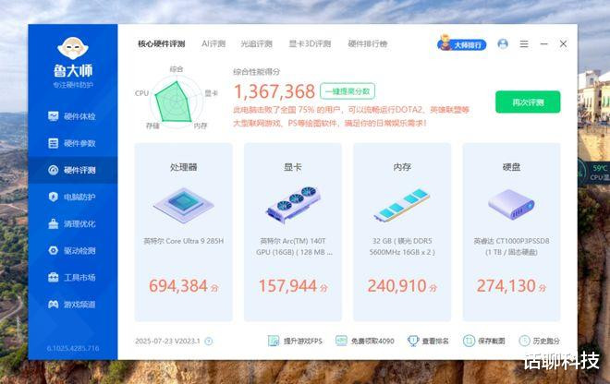Click the Arc(TM) 140T GPU text
The image size is (610, 384).
point(294,246)
